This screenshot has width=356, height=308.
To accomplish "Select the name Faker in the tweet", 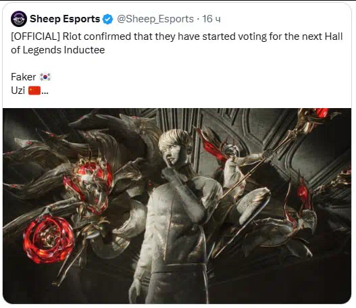I will coord(24,77).
